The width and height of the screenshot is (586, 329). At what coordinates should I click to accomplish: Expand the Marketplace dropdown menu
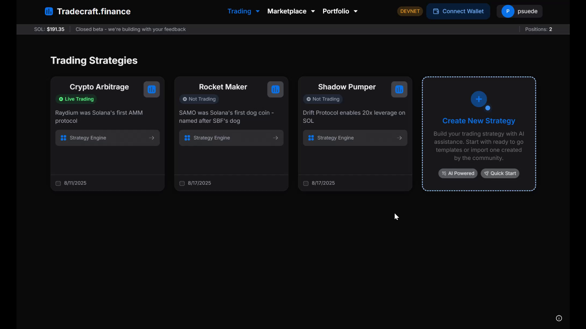pyautogui.click(x=291, y=12)
